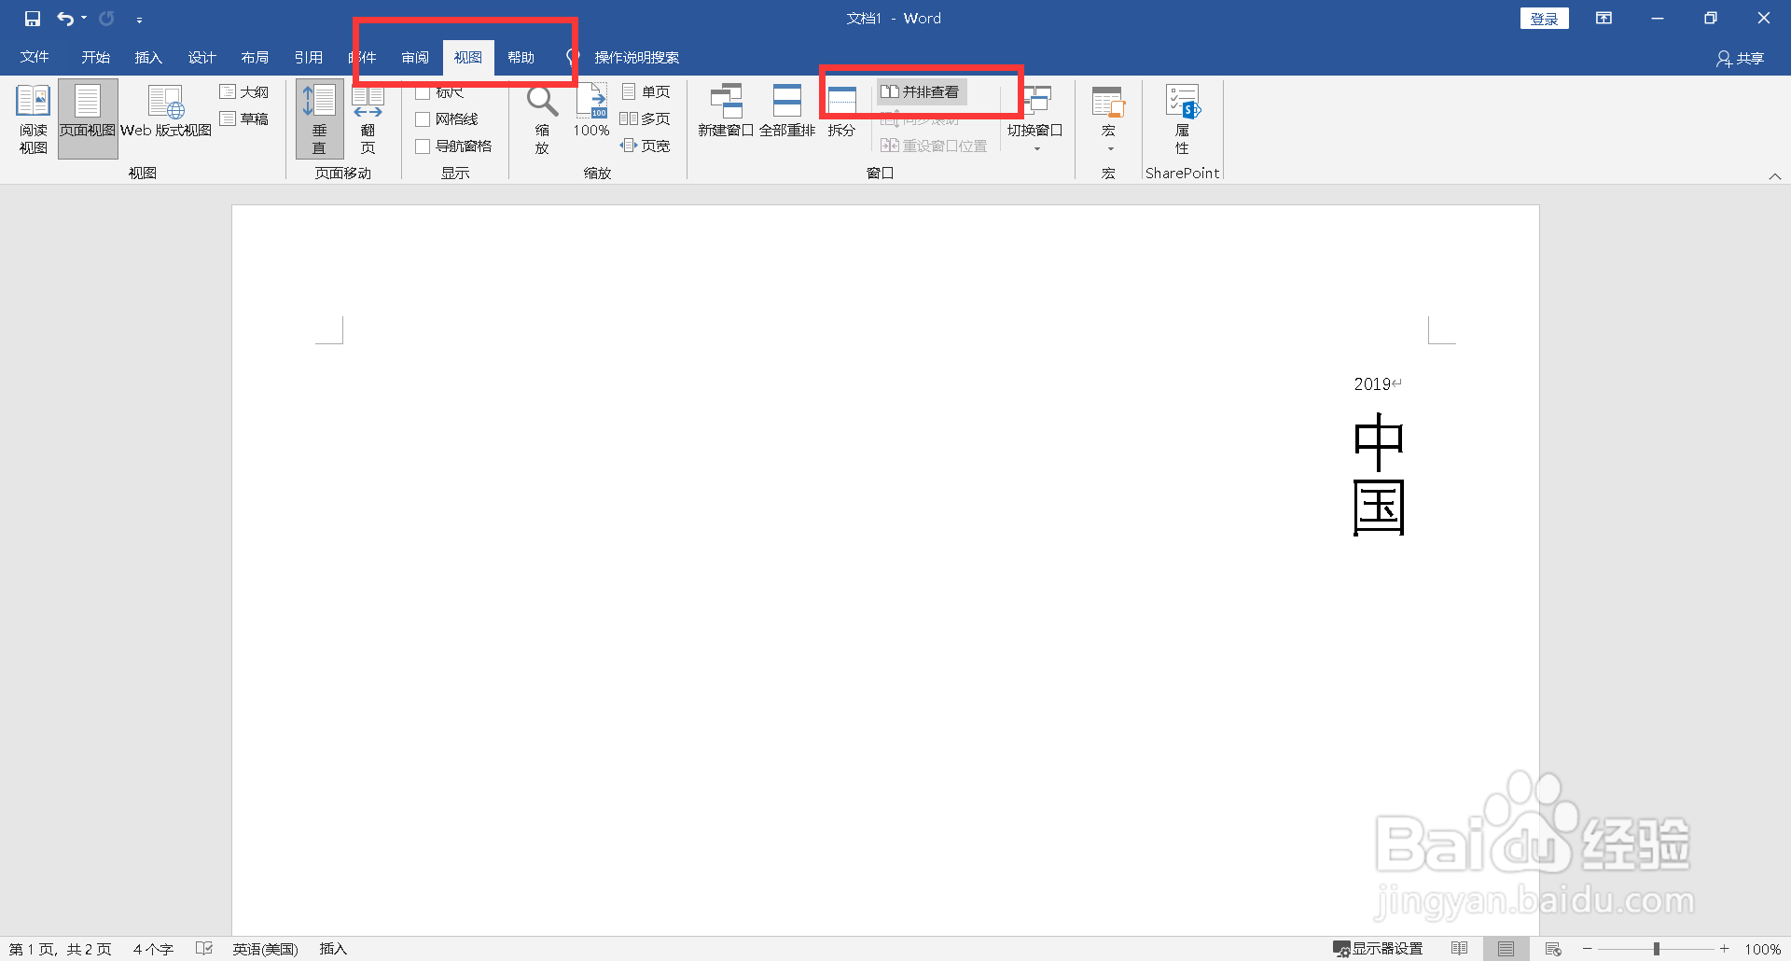The width and height of the screenshot is (1791, 961).
Task: Choose One Page zoom (单页)
Action: click(x=646, y=91)
